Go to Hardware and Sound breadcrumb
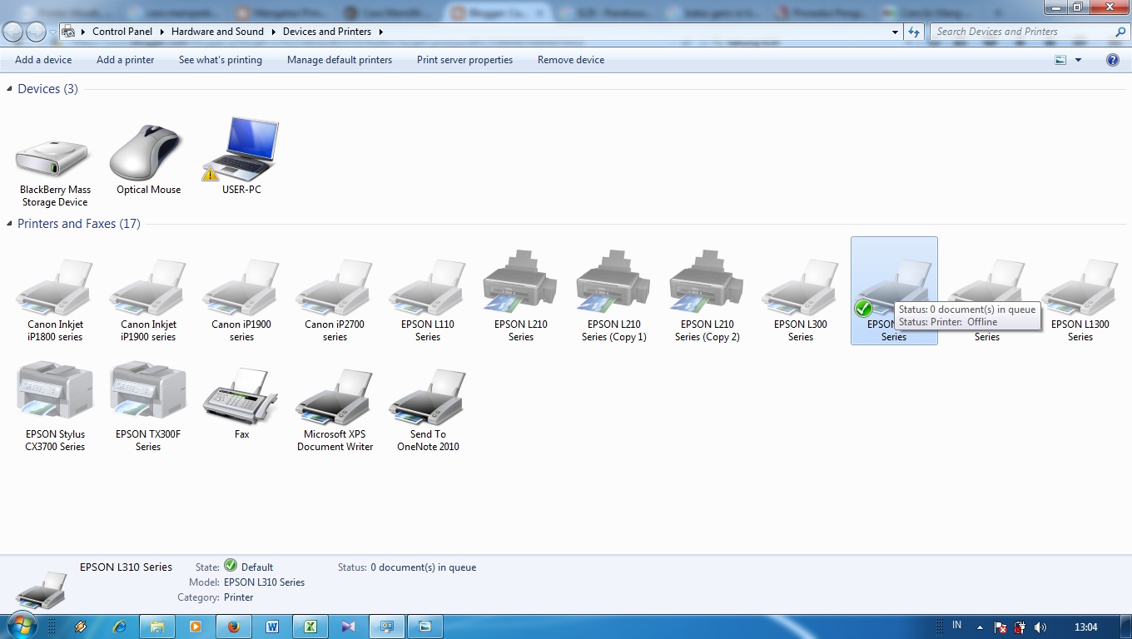 [x=217, y=32]
